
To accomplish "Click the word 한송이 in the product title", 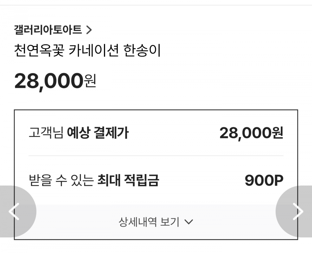I will (x=142, y=51).
